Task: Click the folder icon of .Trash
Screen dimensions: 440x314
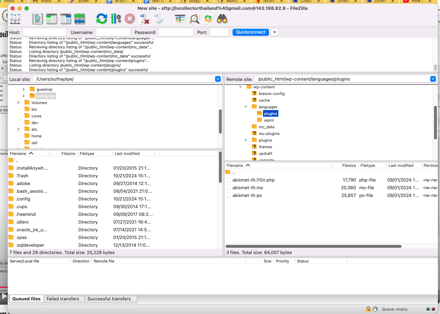Action: 11,176
